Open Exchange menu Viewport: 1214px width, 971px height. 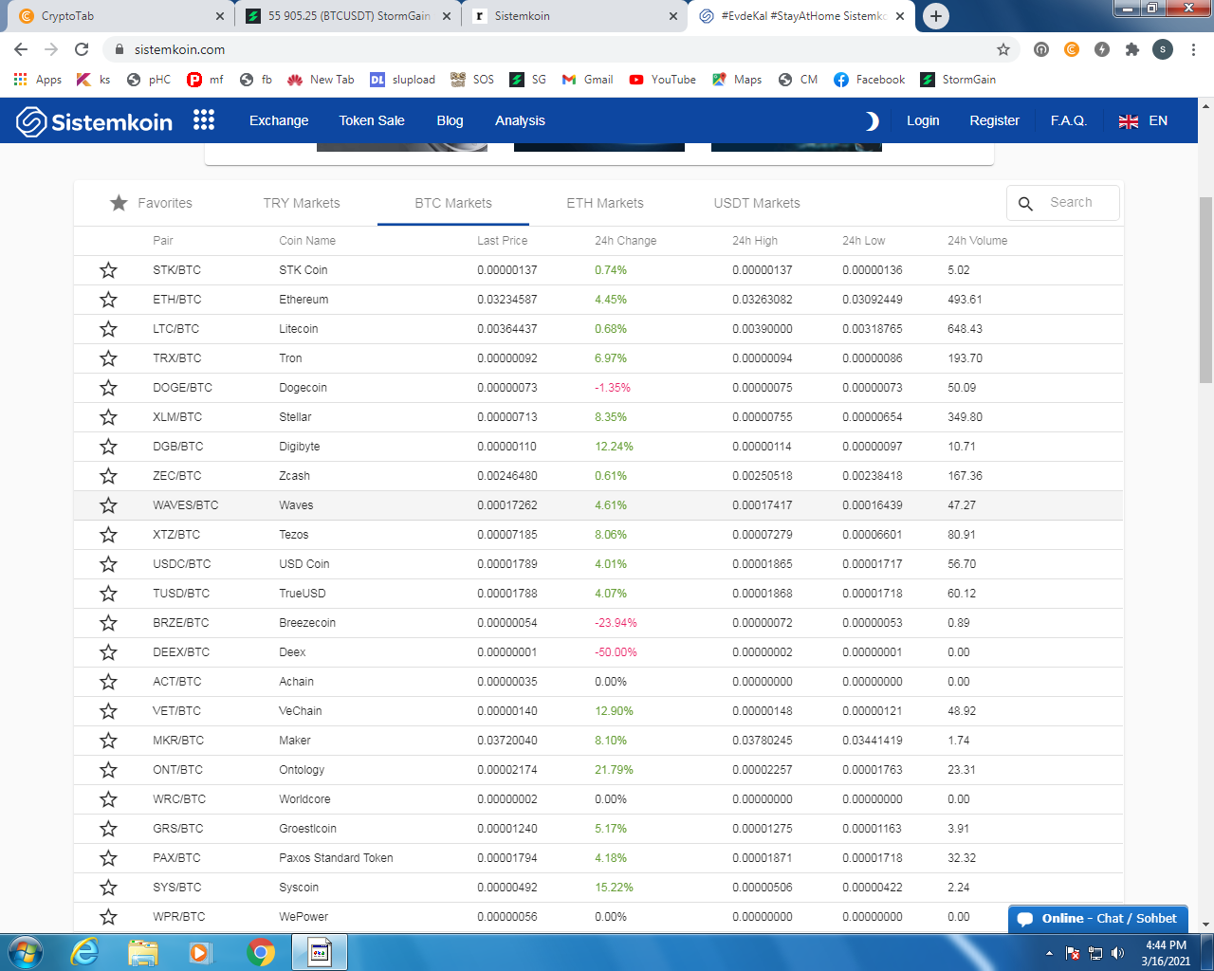[279, 120]
